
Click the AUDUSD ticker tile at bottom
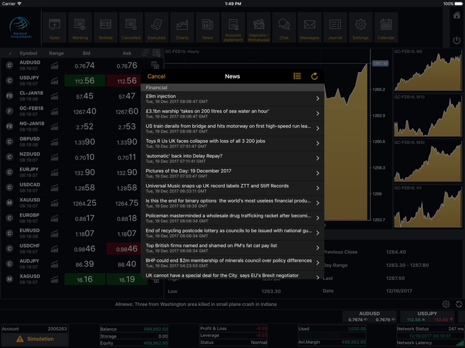370,316
